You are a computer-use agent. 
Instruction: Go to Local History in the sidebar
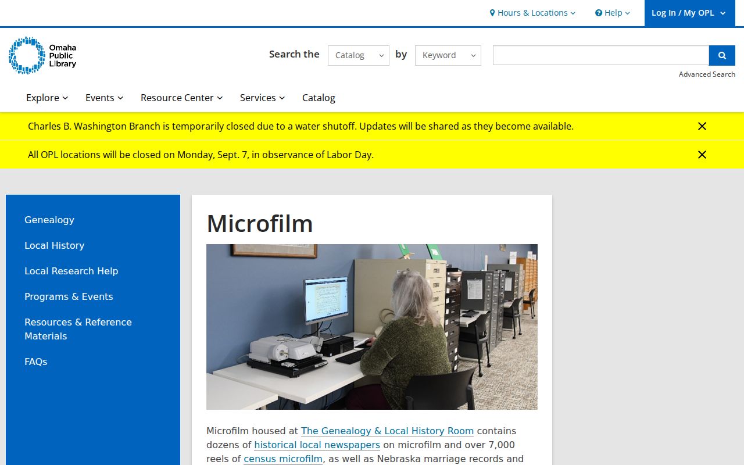tap(55, 245)
